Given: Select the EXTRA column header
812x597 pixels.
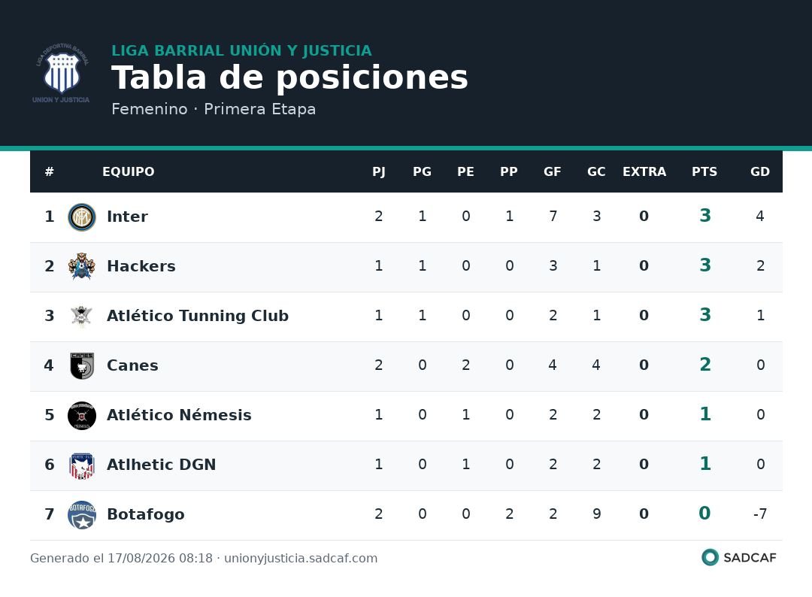Looking at the screenshot, I should [644, 171].
